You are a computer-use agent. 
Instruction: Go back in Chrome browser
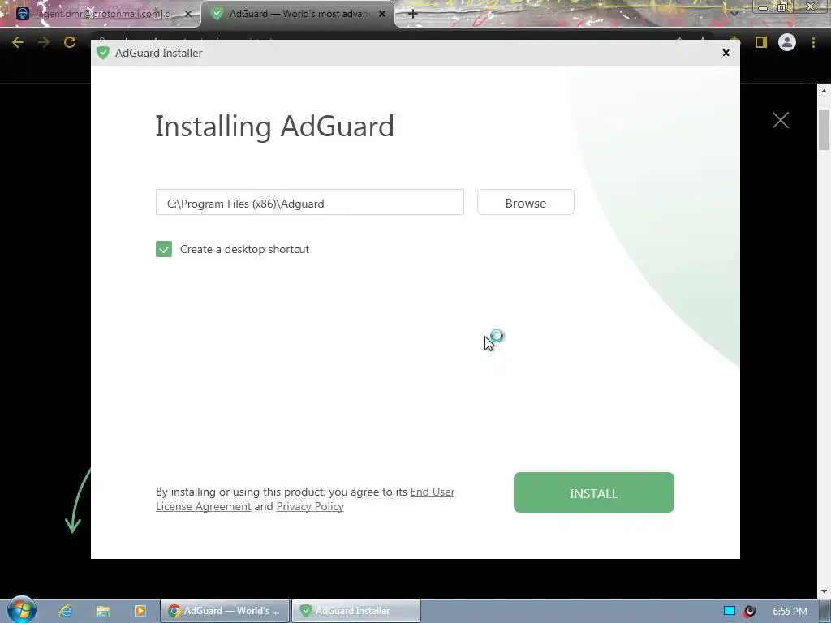click(x=18, y=42)
